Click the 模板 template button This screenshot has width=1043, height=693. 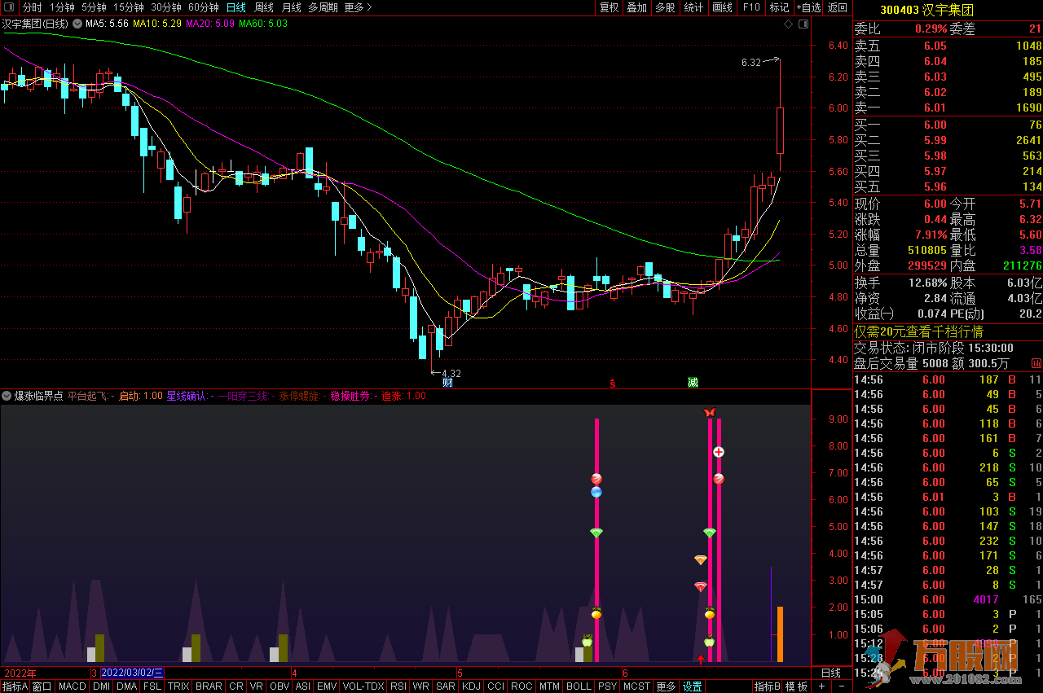click(x=797, y=686)
